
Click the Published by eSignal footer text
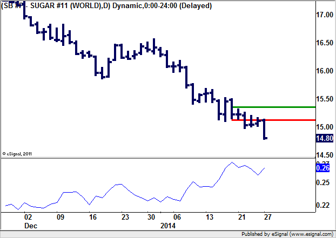tap(287, 234)
